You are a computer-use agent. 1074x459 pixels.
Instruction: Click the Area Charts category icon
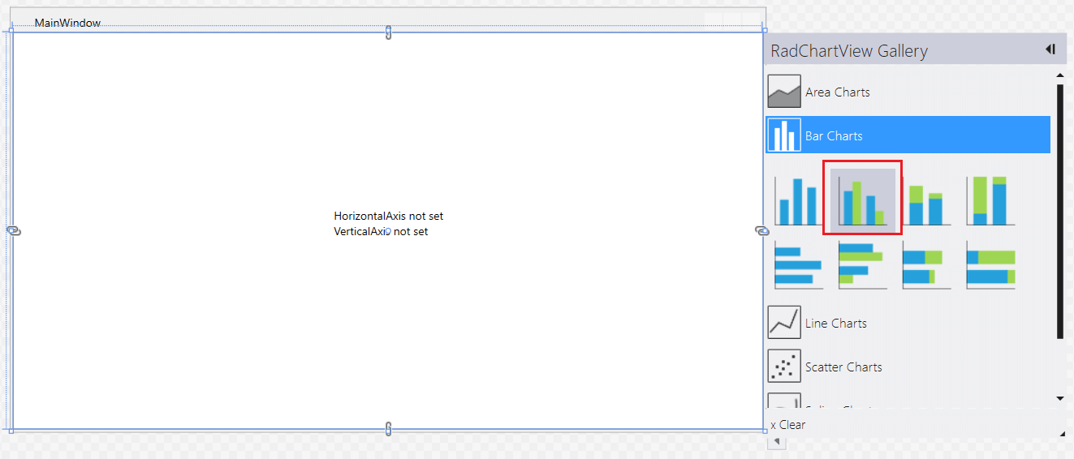[784, 92]
